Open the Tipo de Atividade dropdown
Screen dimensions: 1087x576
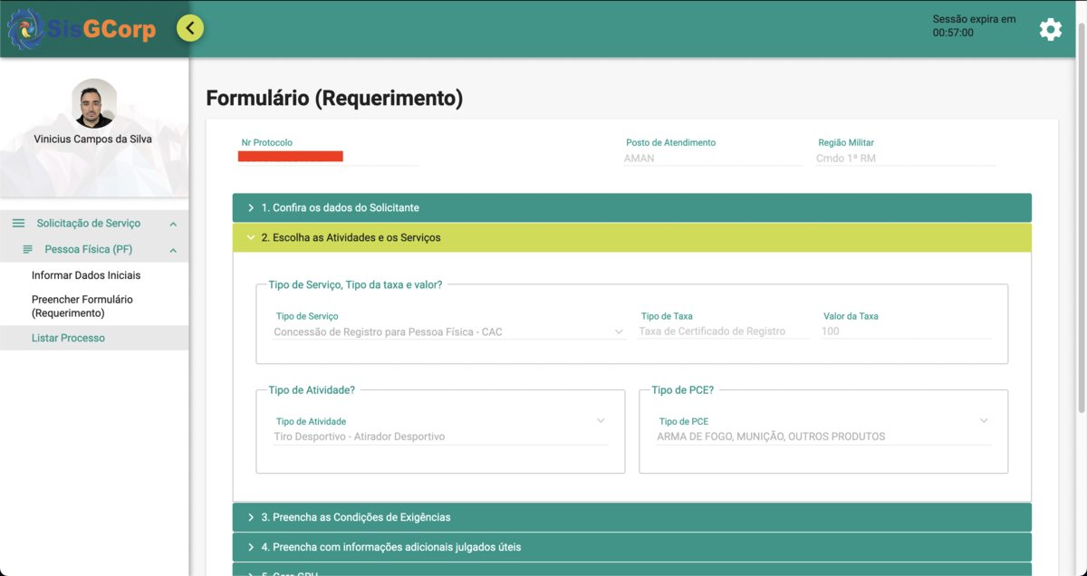(x=440, y=436)
